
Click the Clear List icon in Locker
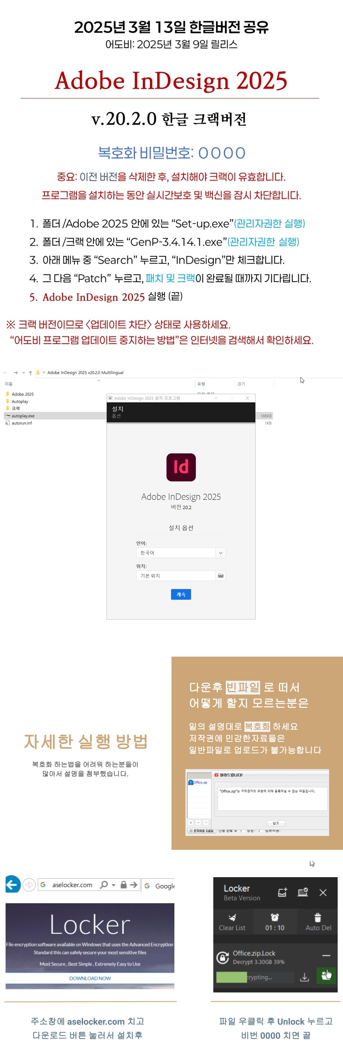point(232,917)
